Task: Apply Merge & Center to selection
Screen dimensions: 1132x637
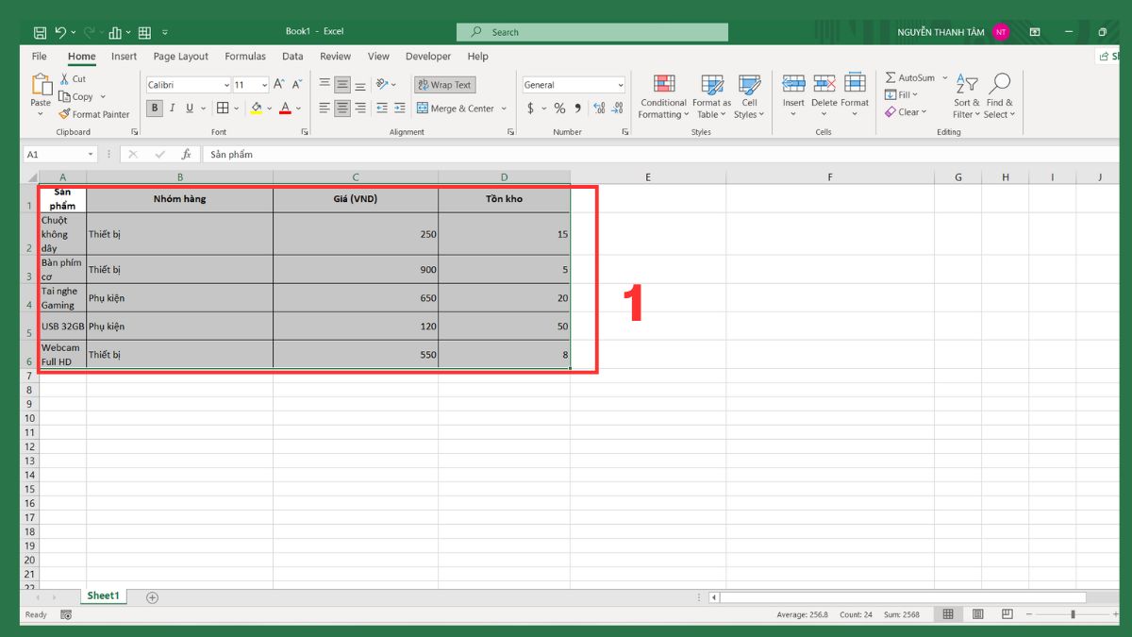Action: click(457, 109)
